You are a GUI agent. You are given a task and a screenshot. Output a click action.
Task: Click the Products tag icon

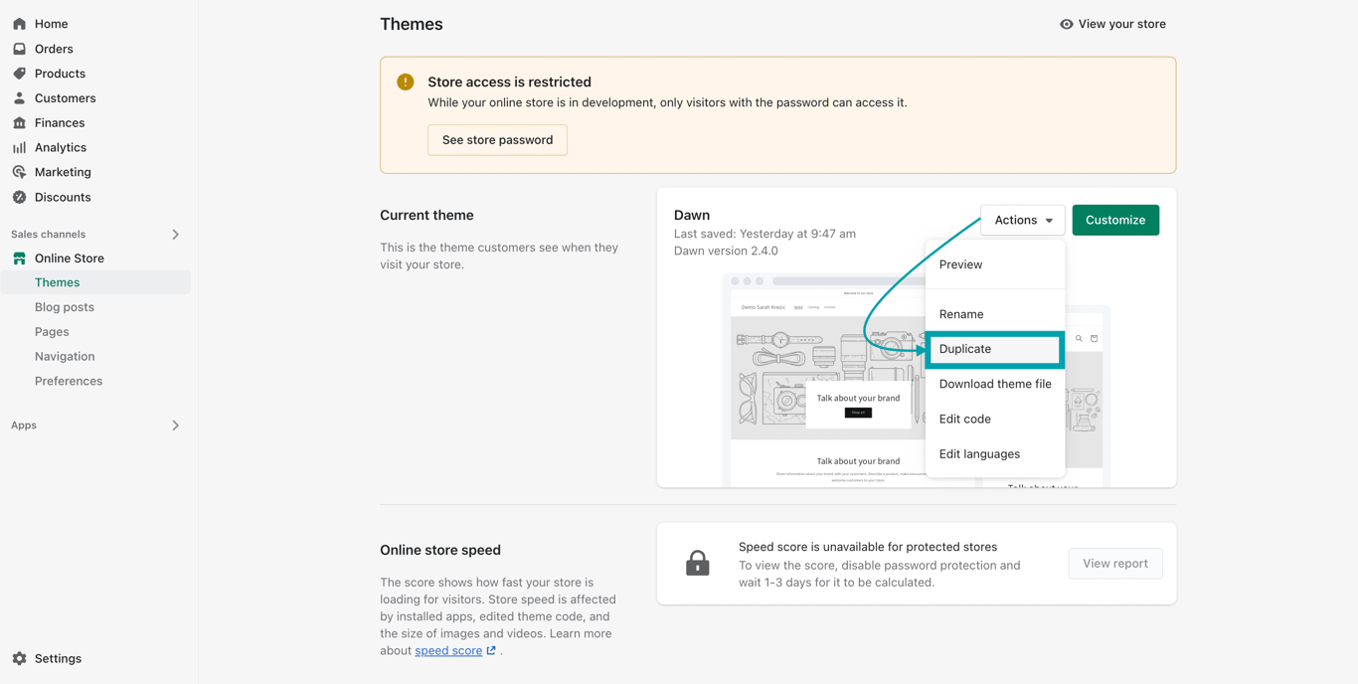point(19,74)
